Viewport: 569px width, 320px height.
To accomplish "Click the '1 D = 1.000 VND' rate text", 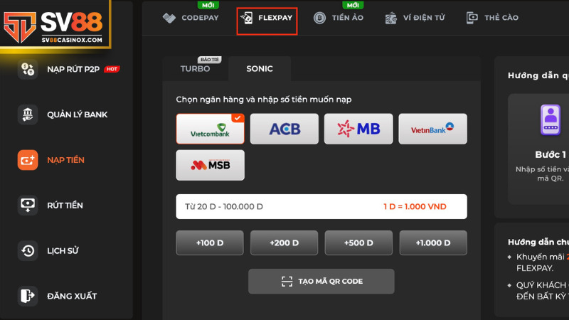I will pos(415,206).
